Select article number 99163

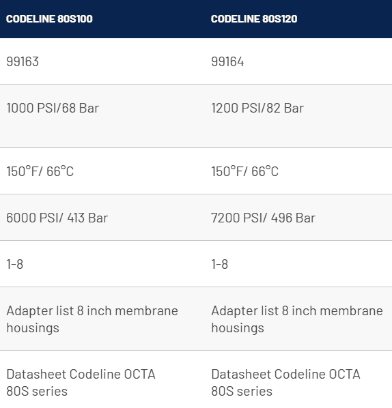click(x=23, y=62)
